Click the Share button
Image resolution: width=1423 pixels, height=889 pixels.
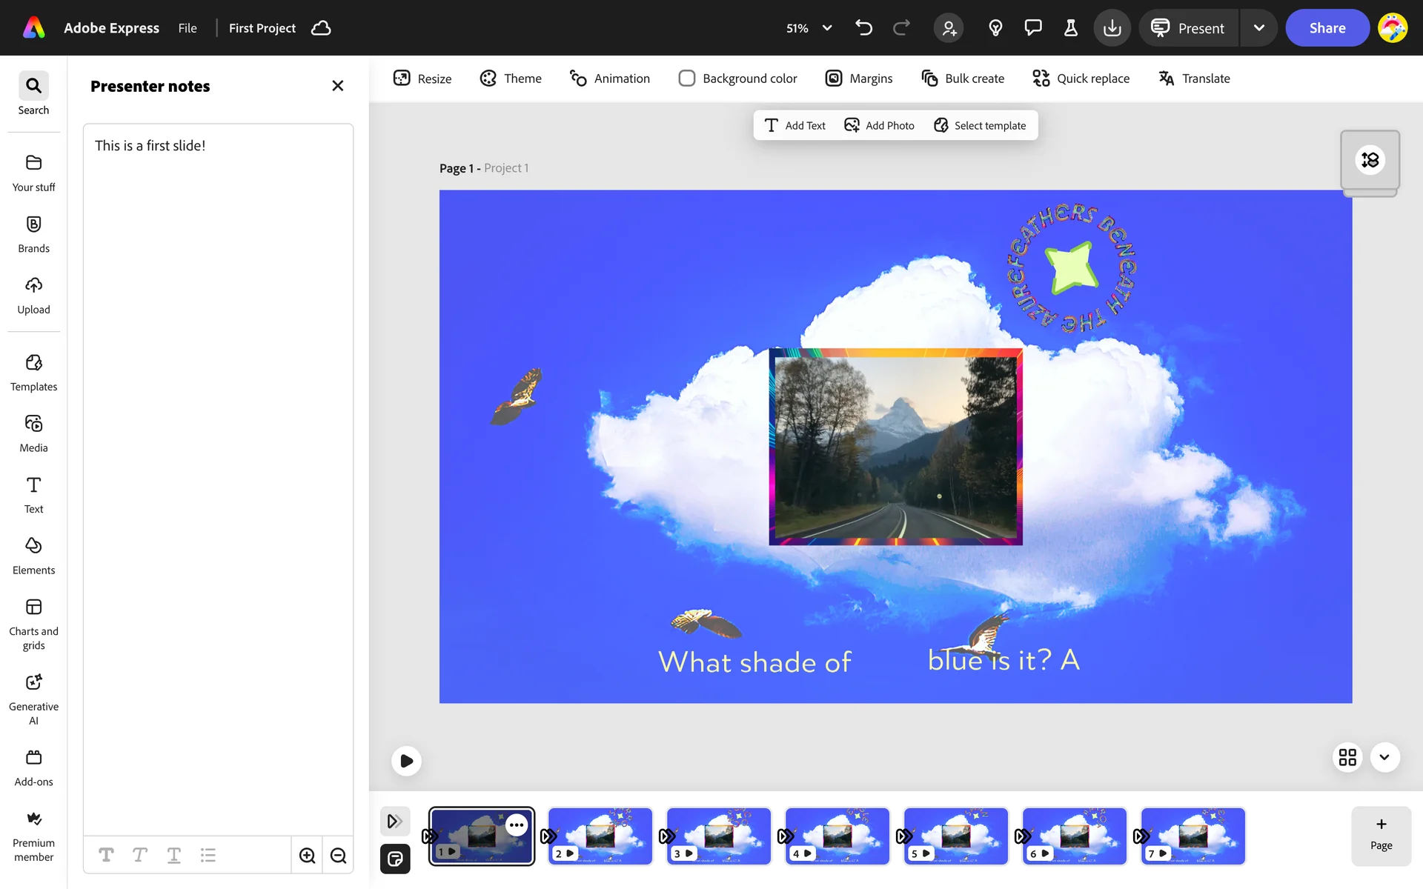click(x=1327, y=28)
